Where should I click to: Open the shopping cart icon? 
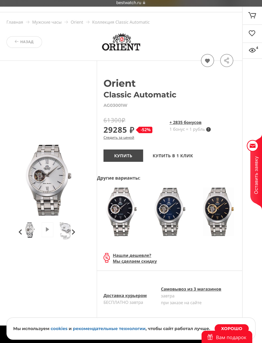click(x=252, y=16)
